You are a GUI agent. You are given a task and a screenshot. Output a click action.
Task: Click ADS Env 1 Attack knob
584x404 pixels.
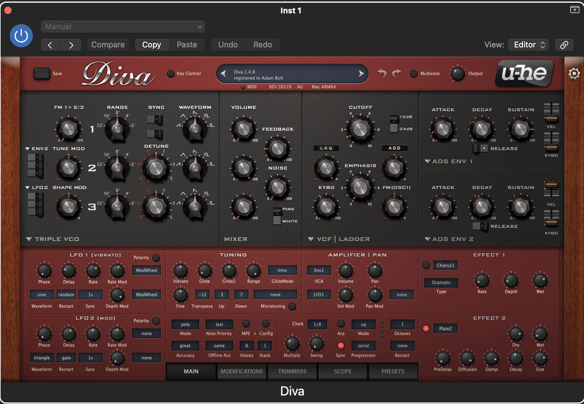pos(443,129)
